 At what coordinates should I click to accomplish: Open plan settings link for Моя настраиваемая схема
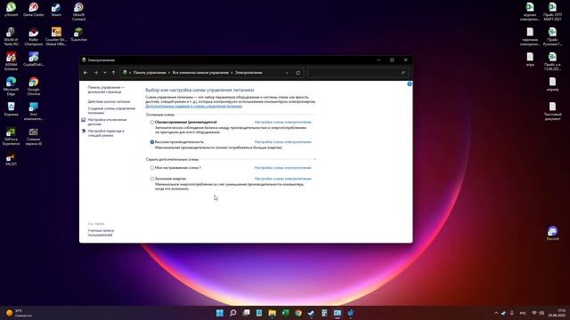(283, 168)
